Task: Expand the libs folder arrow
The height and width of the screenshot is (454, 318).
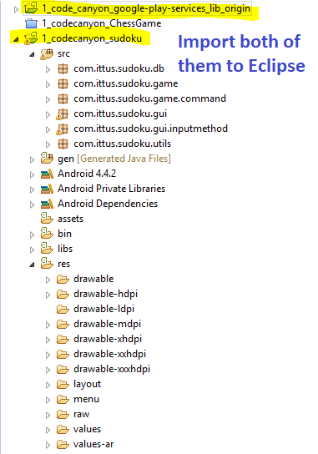Action: pos(33,250)
